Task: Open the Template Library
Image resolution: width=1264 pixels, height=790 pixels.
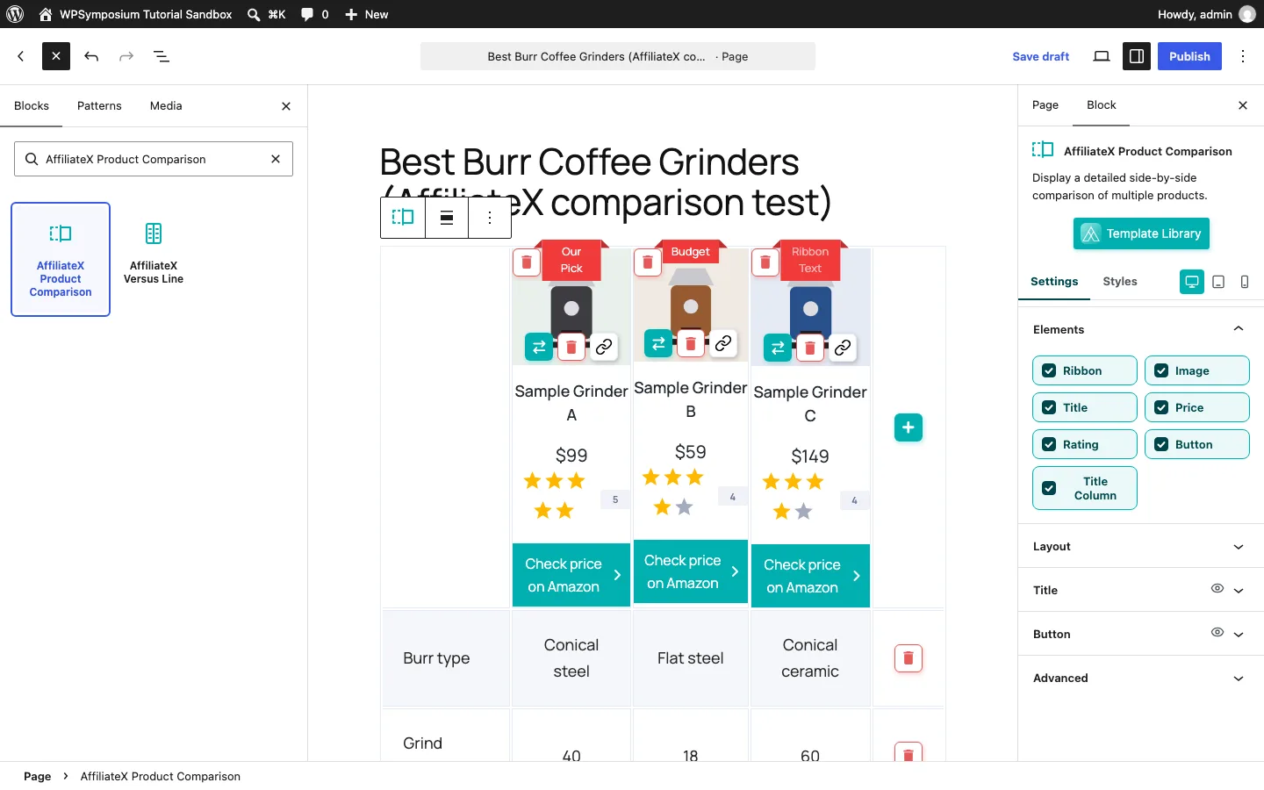Action: pos(1141,233)
